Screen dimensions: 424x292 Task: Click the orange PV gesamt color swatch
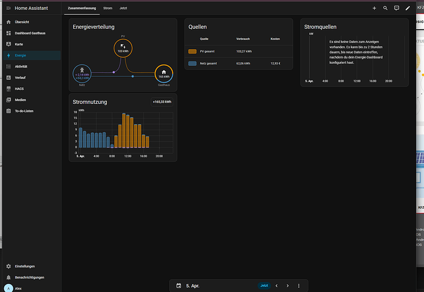192,52
